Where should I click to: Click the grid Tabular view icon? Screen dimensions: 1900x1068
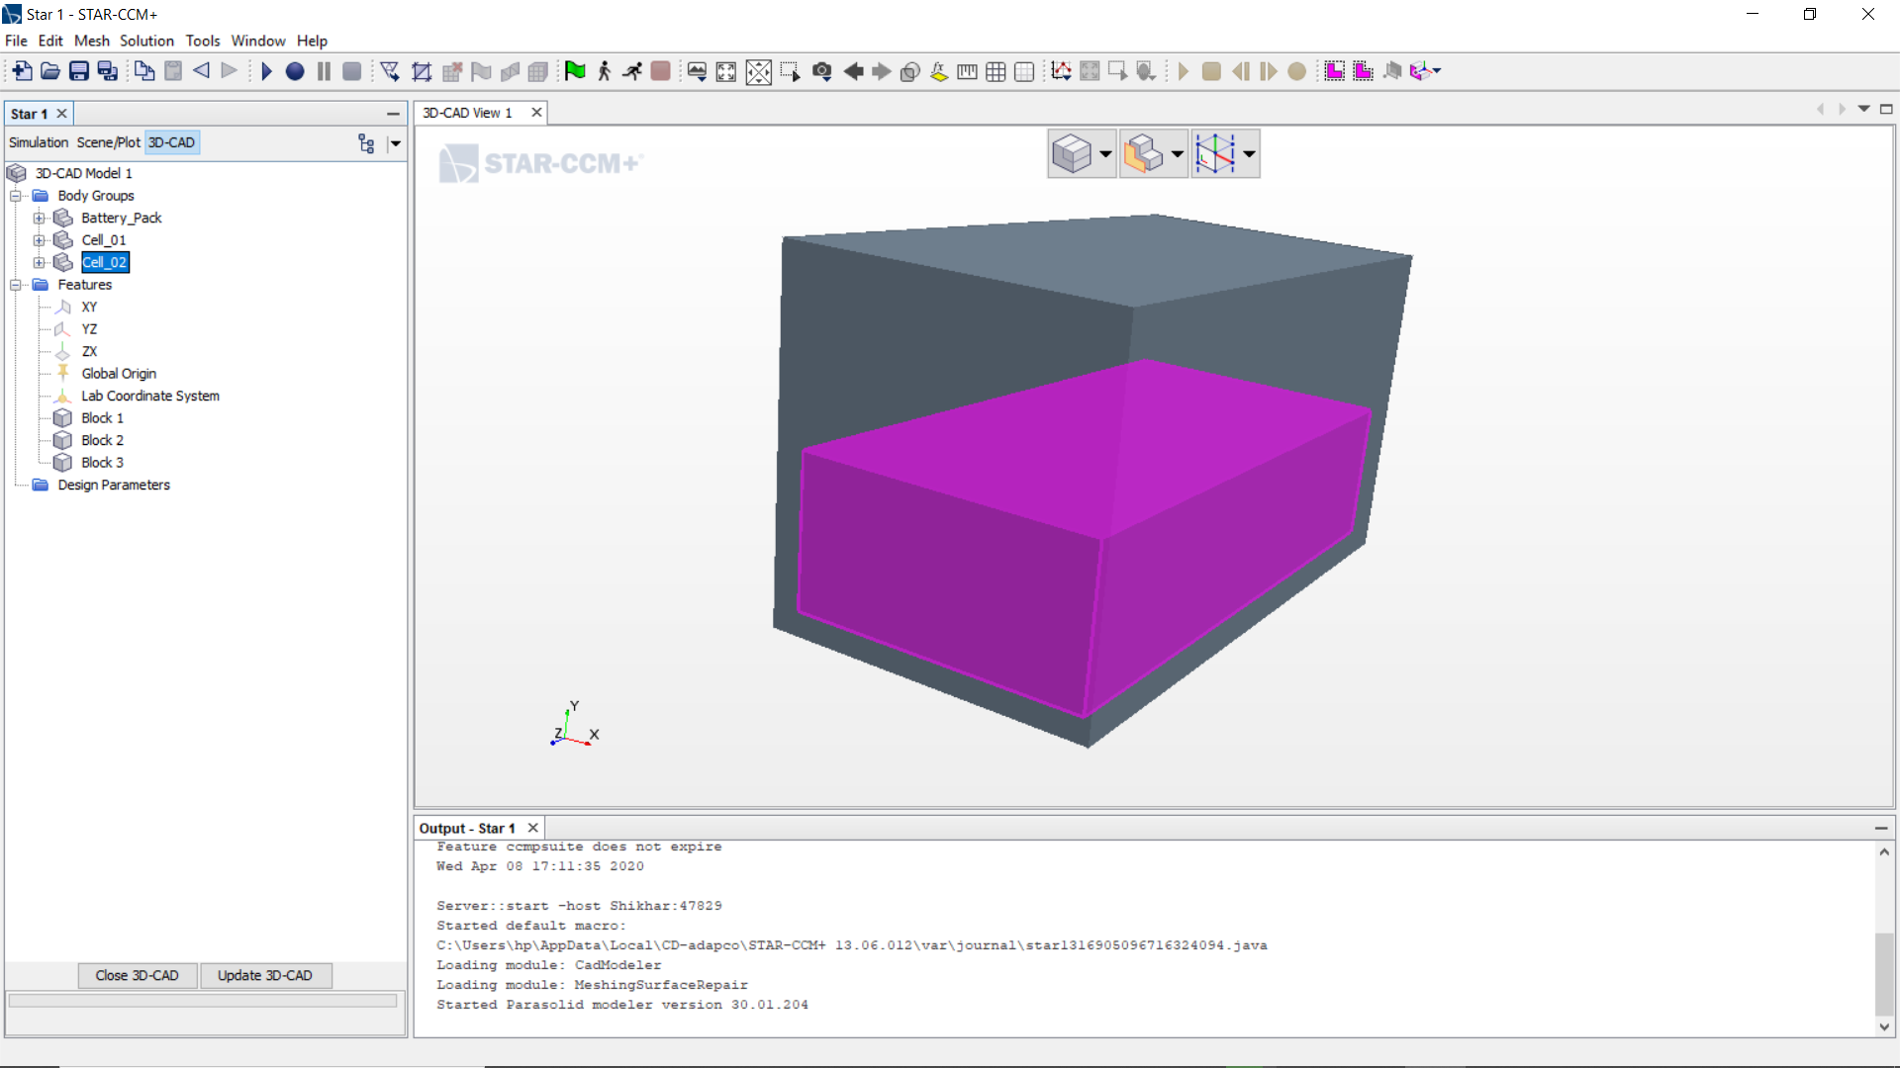(x=997, y=71)
